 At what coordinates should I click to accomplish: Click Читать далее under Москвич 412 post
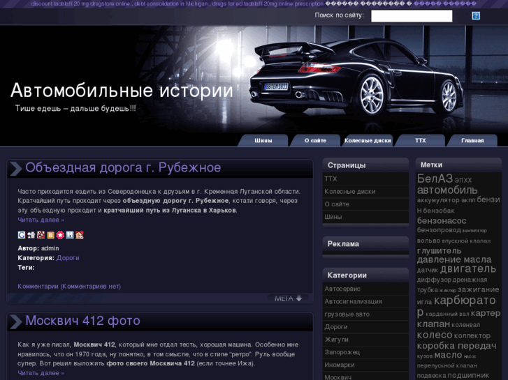[x=41, y=373]
